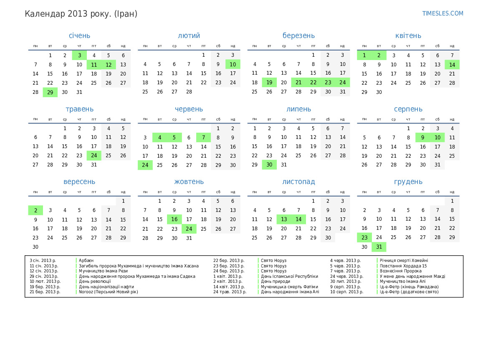Click the День природи legend entry
488x345 pixels.
tap(276, 281)
